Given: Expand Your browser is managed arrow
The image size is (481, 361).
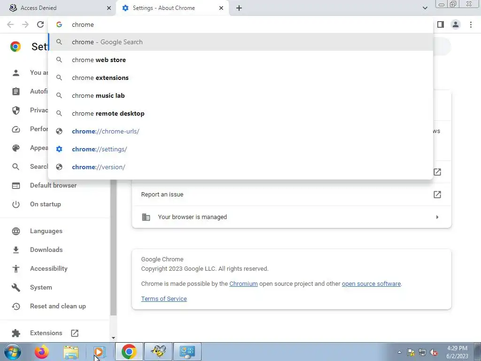Looking at the screenshot, I should click(437, 217).
